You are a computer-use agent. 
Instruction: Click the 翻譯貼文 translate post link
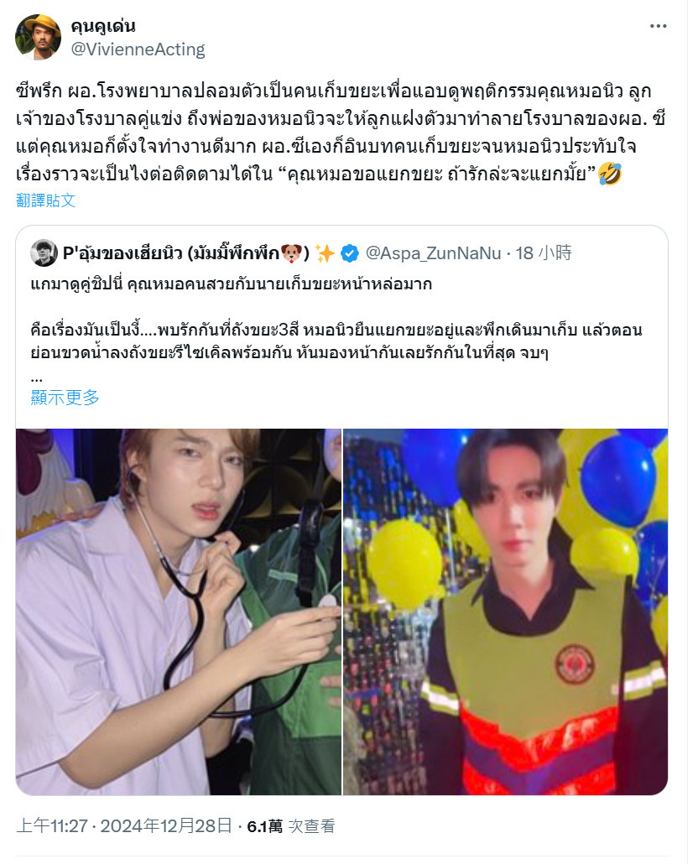46,200
